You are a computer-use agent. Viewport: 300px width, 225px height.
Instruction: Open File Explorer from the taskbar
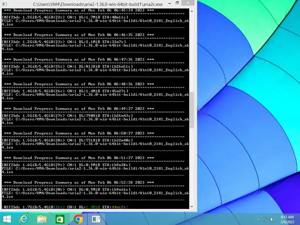42,219
